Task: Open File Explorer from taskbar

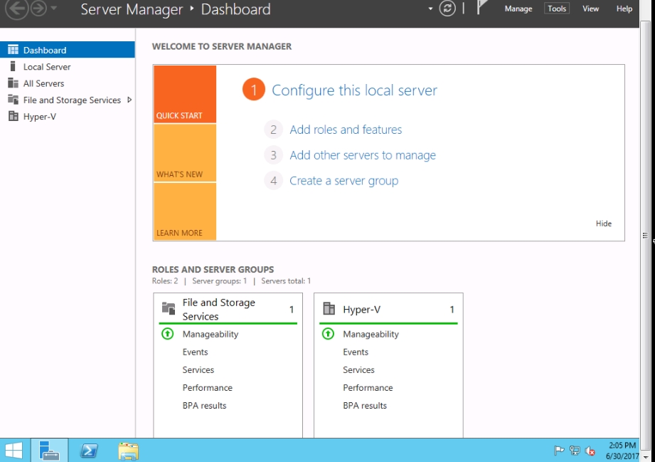Action: click(128, 451)
